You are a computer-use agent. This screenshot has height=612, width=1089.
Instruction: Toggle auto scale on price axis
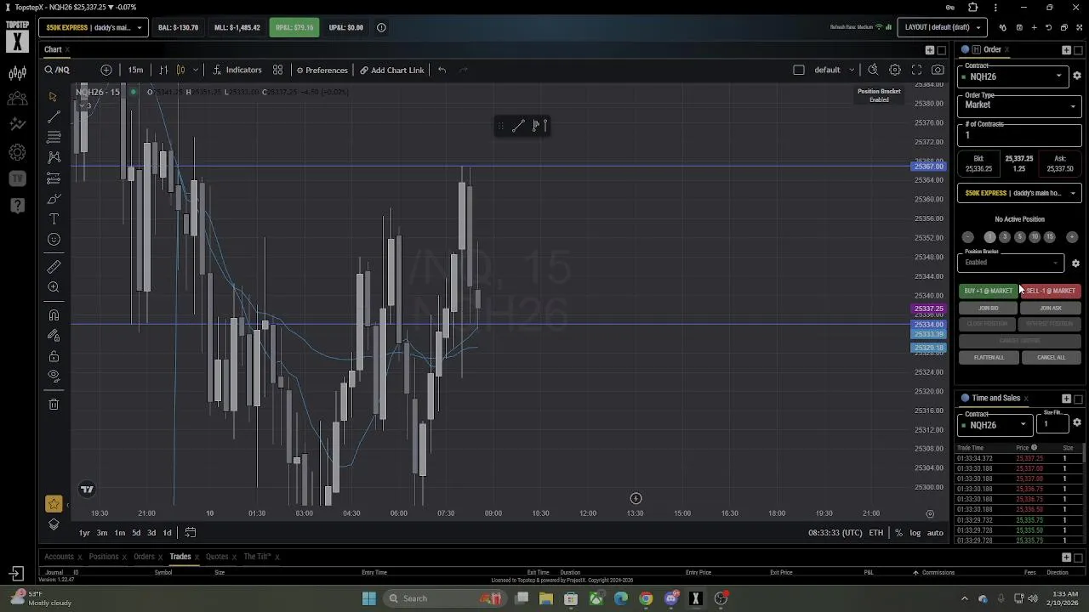[935, 533]
